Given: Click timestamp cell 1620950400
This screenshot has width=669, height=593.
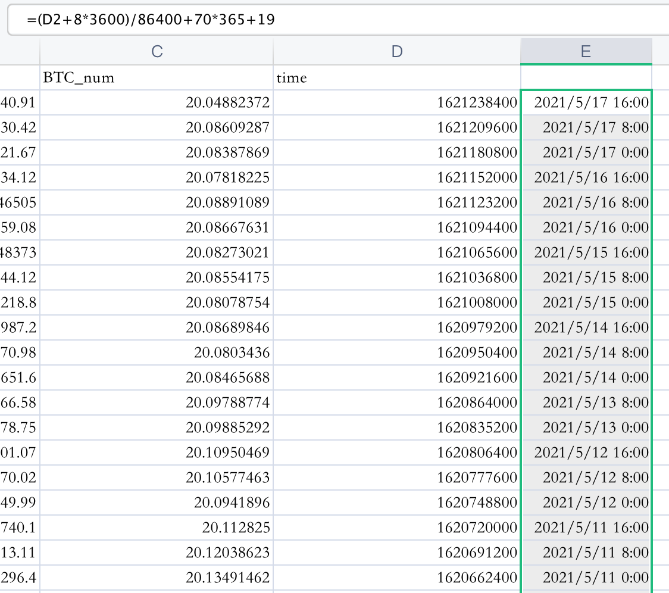Looking at the screenshot, I should pos(397,352).
